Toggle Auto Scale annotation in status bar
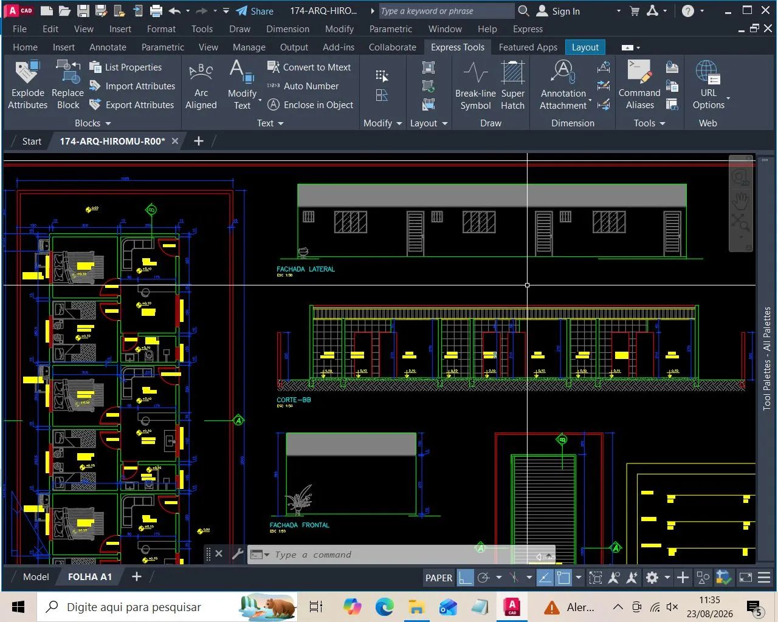Image resolution: width=778 pixels, height=622 pixels. [633, 578]
